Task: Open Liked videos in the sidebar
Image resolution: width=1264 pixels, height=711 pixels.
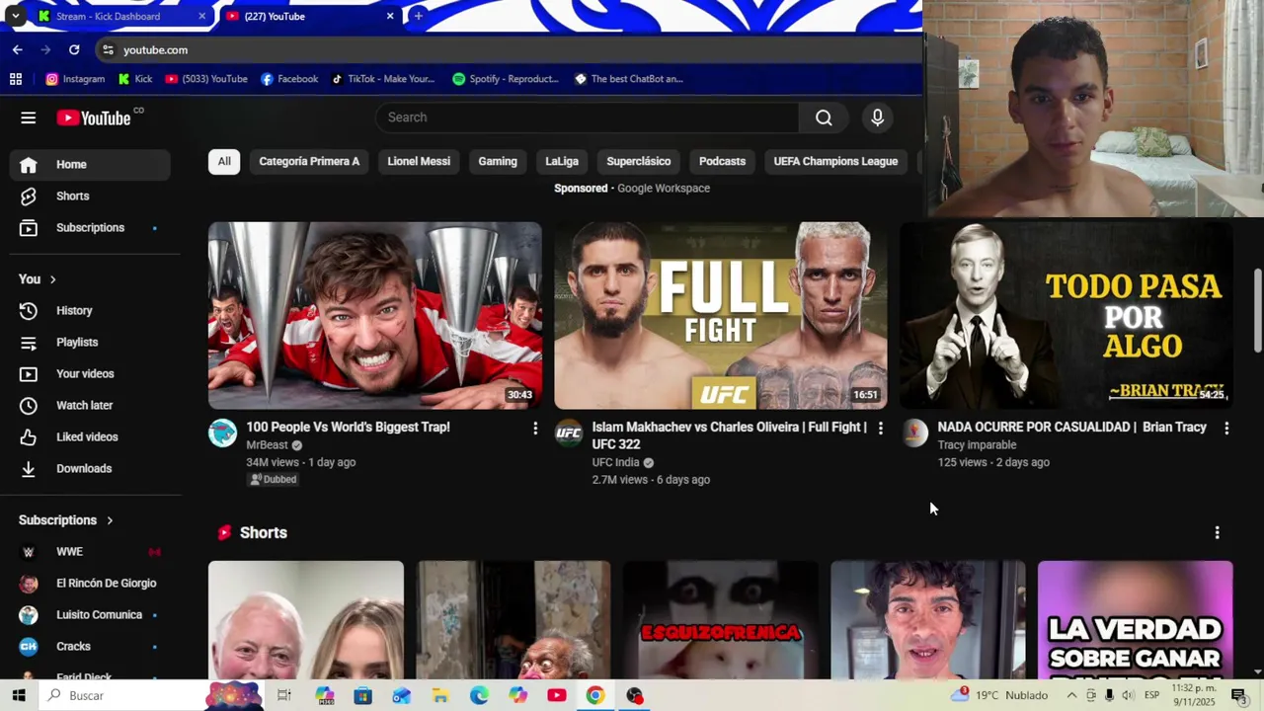Action: click(x=90, y=437)
